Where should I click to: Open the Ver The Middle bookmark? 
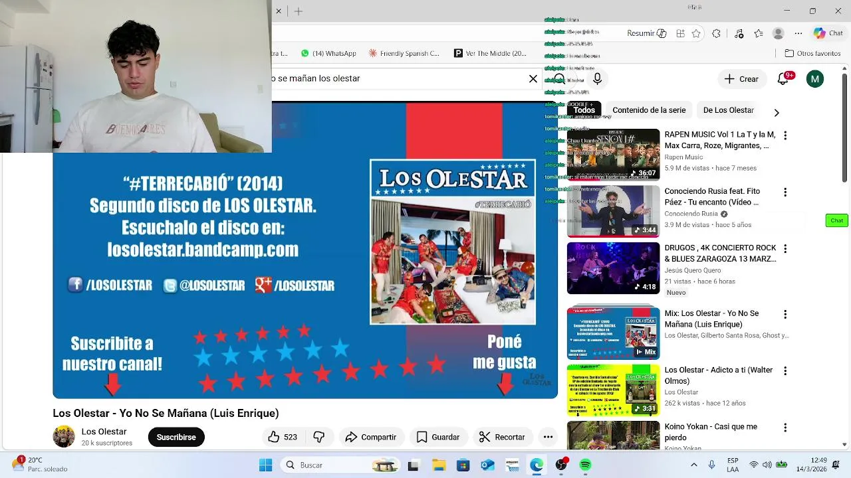point(490,53)
